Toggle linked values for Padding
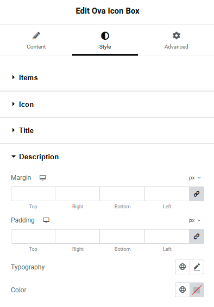This screenshot has width=214, height=307. tap(197, 236)
